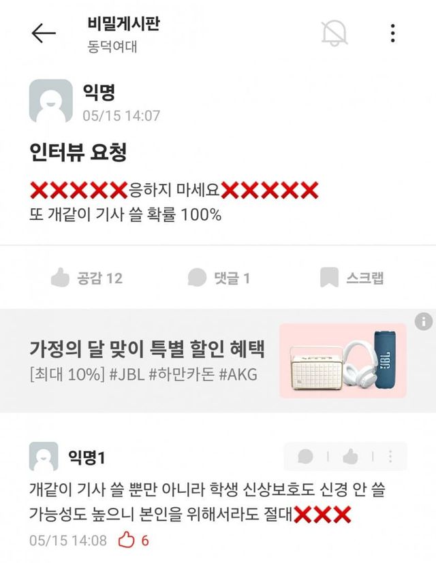Tap the anonymous author profile avatar
The height and width of the screenshot is (563, 436).
click(50, 101)
